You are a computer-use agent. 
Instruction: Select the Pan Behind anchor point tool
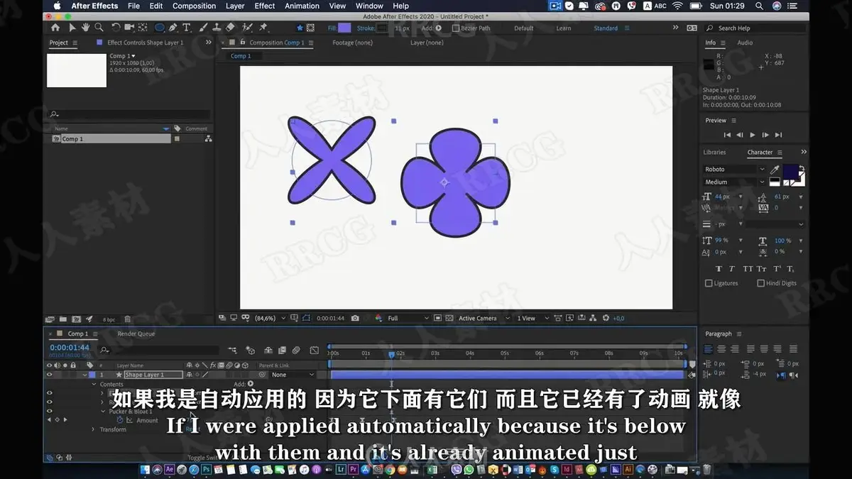(143, 28)
